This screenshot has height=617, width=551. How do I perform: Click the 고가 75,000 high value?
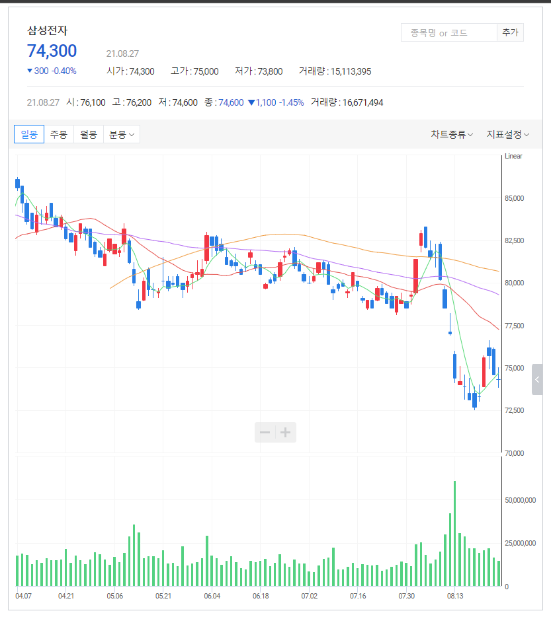coord(194,71)
